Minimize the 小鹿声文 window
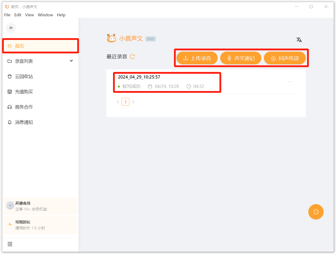The height and width of the screenshot is (254, 336). (296, 7)
